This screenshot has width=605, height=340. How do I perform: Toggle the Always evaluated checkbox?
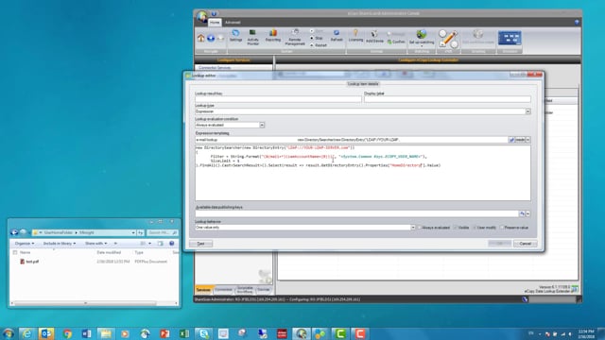pyautogui.click(x=420, y=228)
